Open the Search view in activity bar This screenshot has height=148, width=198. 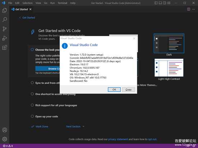point(5,20)
